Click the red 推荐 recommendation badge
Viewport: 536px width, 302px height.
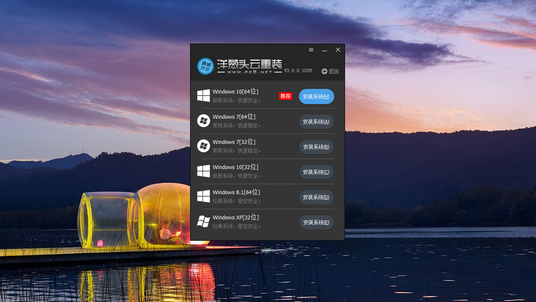coord(285,96)
